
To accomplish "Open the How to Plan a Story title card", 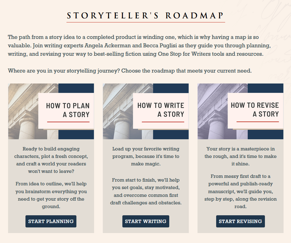I will coord(66,111).
